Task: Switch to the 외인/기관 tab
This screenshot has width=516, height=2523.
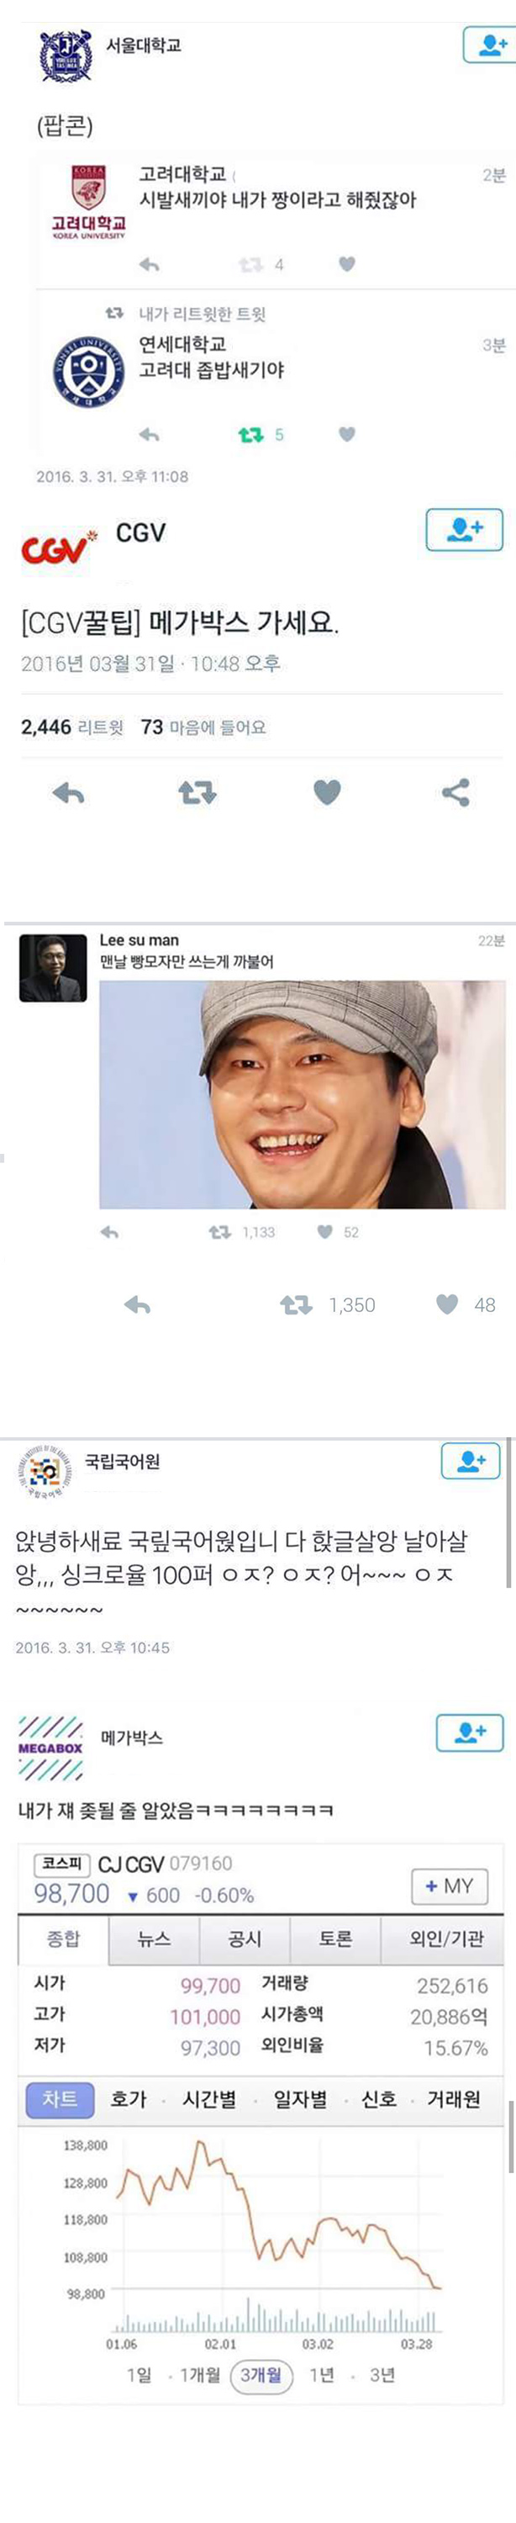Action: tap(446, 1939)
